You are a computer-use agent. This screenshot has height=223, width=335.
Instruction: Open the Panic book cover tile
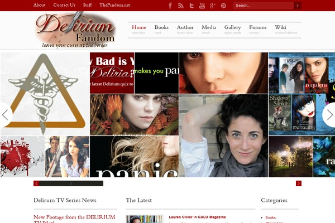(134, 157)
